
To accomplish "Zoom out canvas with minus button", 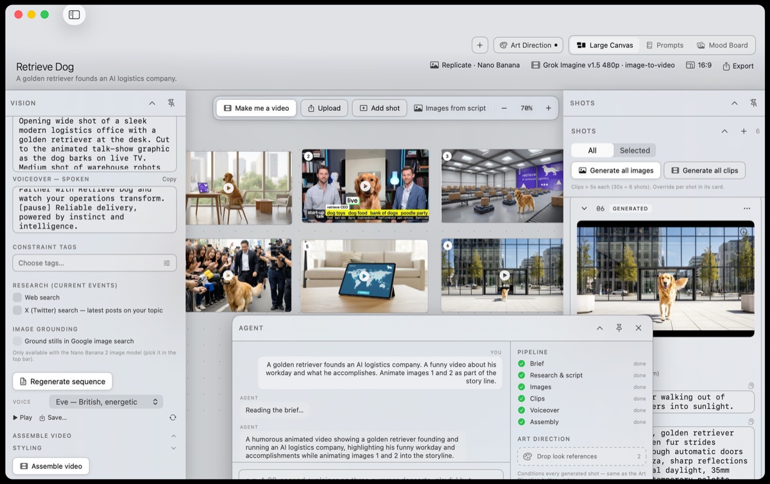I will (504, 108).
